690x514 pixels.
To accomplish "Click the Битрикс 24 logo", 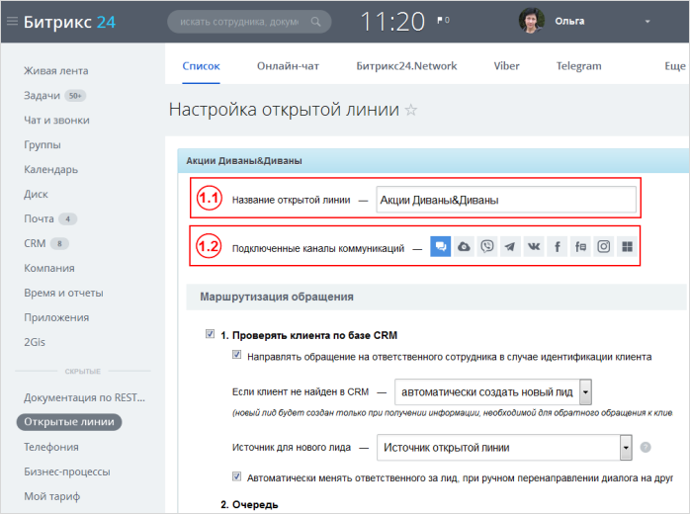I will [69, 22].
